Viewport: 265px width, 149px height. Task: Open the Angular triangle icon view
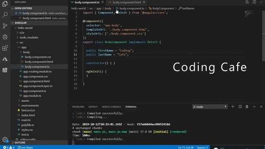pos(5,59)
